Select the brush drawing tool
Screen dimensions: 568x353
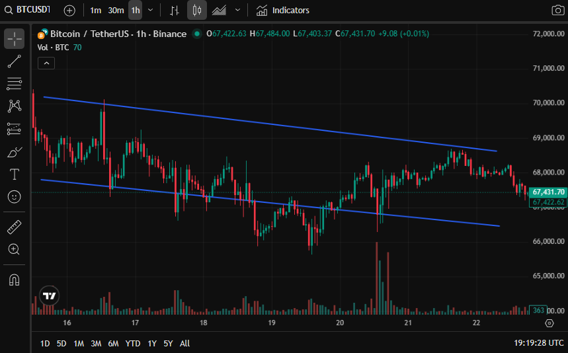click(14, 152)
